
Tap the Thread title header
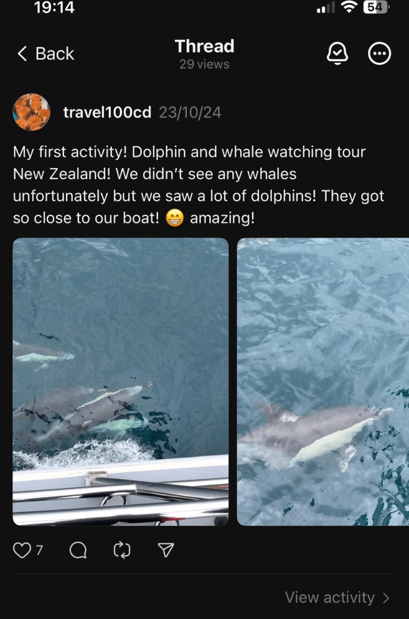coord(204,46)
